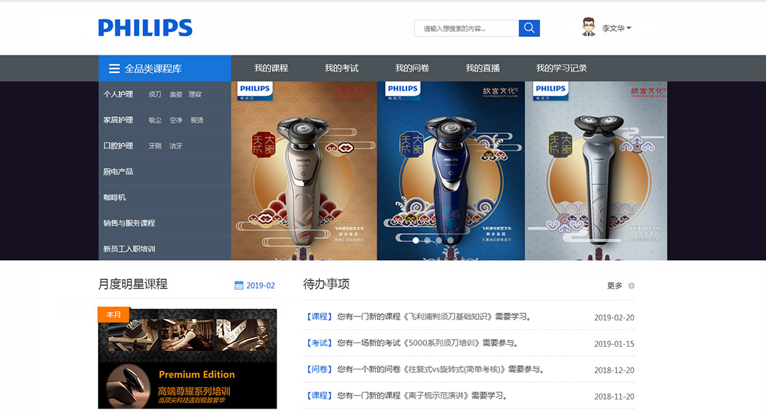The image size is (766, 417).
Task: Open the 洁牙 subcategory
Action: [176, 146]
